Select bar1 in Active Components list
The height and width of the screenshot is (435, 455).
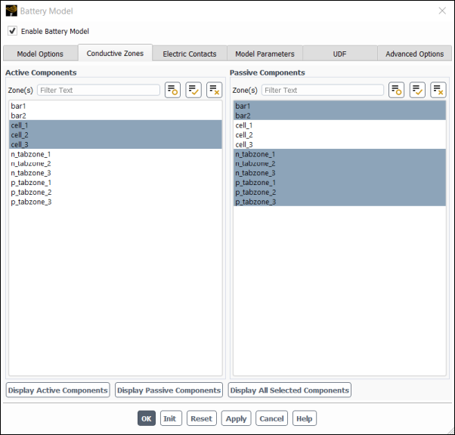point(19,106)
